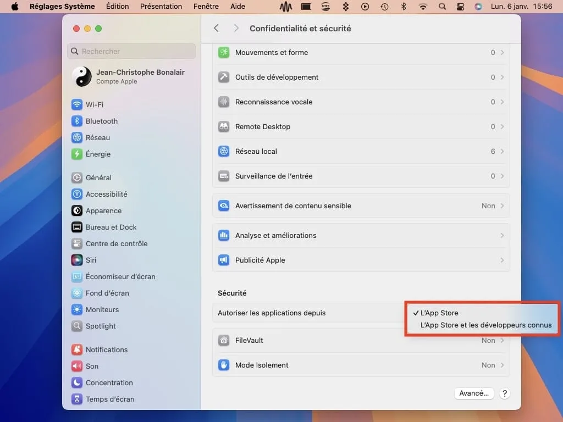
Task: Select Moniteurs in the sidebar
Action: click(x=95, y=310)
